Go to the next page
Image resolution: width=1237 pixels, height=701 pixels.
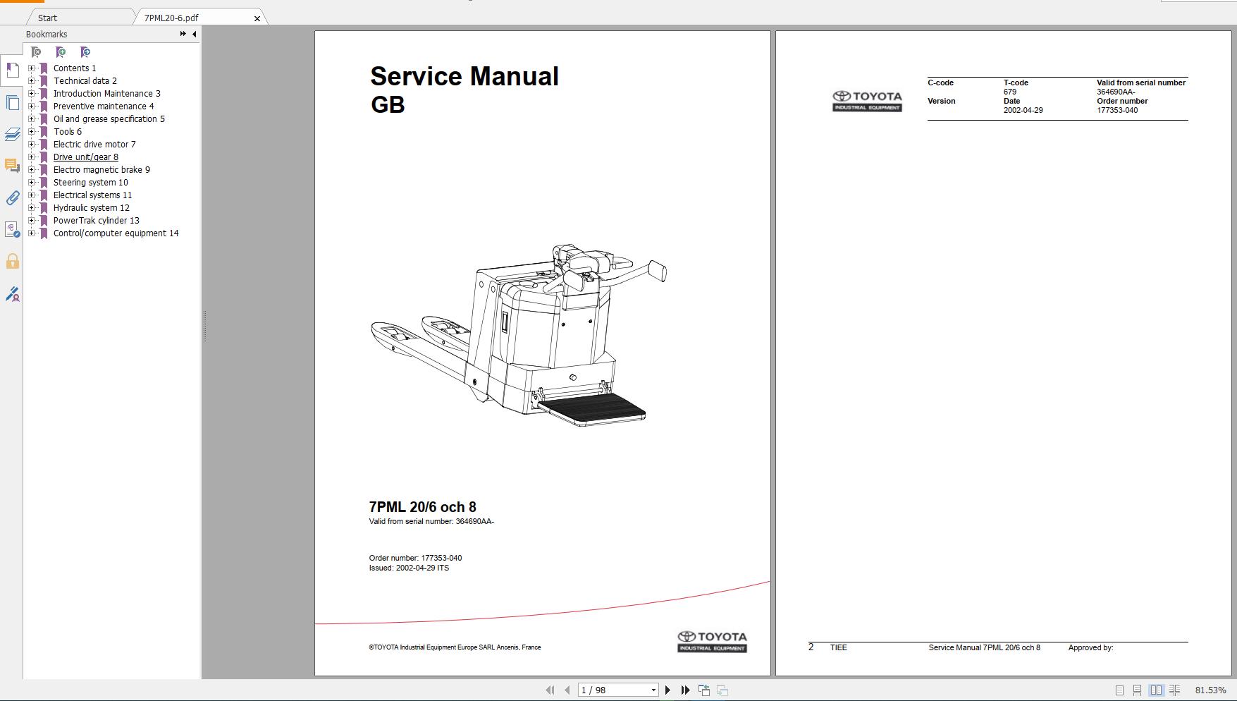tap(667, 690)
